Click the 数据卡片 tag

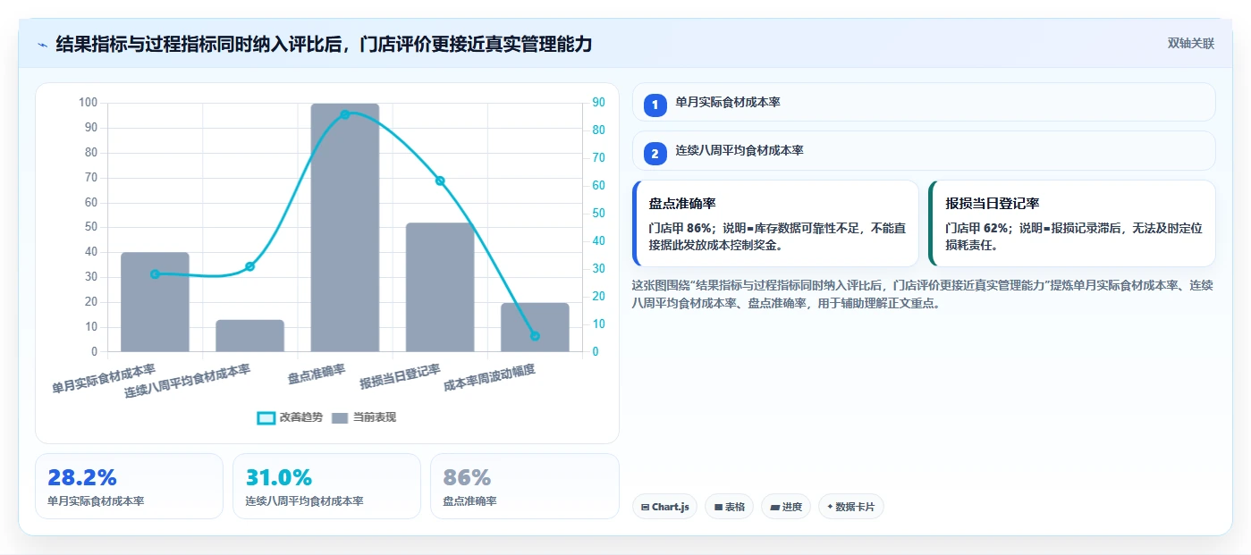(850, 507)
